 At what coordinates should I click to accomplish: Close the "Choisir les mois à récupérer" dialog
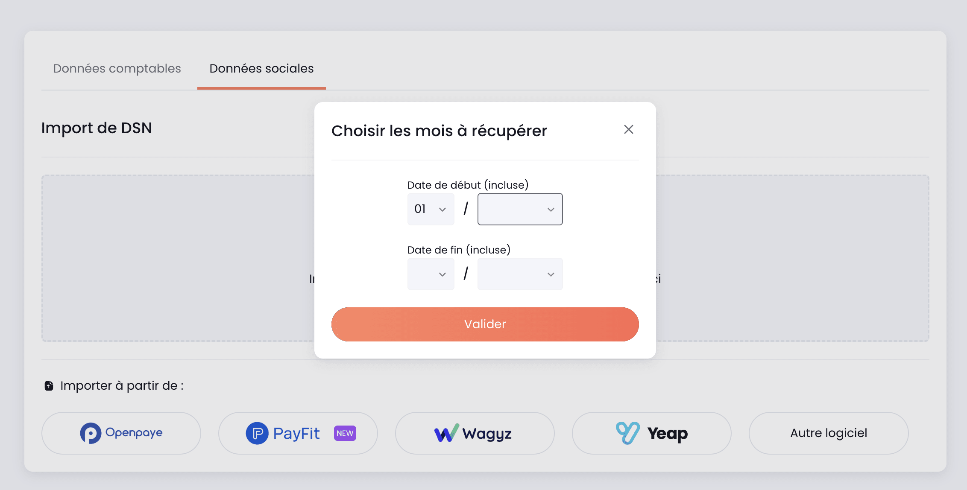click(628, 129)
